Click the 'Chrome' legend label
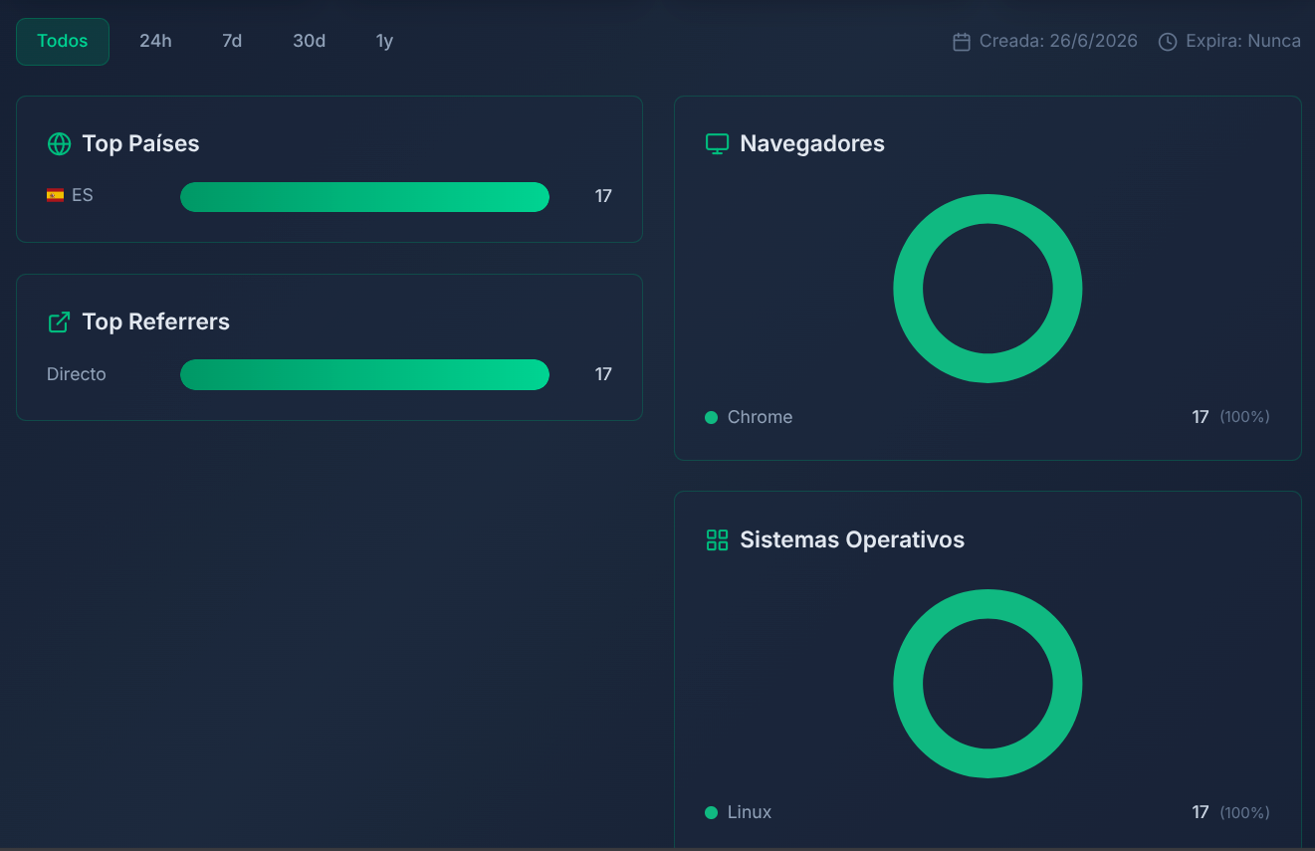The width and height of the screenshot is (1315, 851). point(760,418)
